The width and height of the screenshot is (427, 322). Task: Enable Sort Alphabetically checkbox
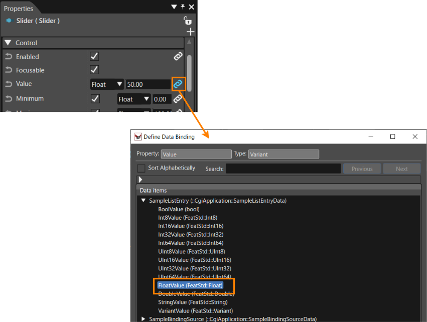[141, 168]
